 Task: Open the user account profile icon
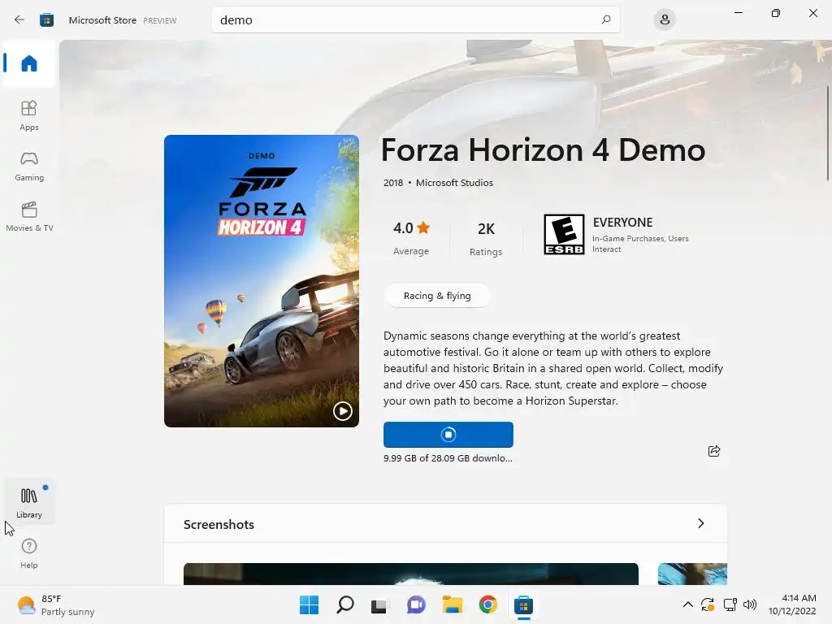pyautogui.click(x=665, y=20)
